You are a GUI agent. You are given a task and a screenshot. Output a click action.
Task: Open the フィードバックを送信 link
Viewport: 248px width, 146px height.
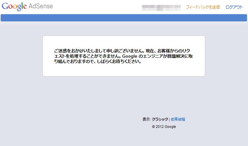tap(203, 7)
